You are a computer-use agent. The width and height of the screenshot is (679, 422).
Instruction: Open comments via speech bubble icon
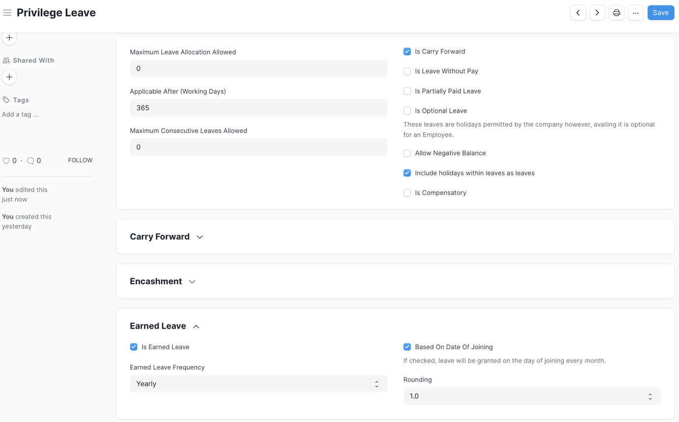pyautogui.click(x=31, y=160)
